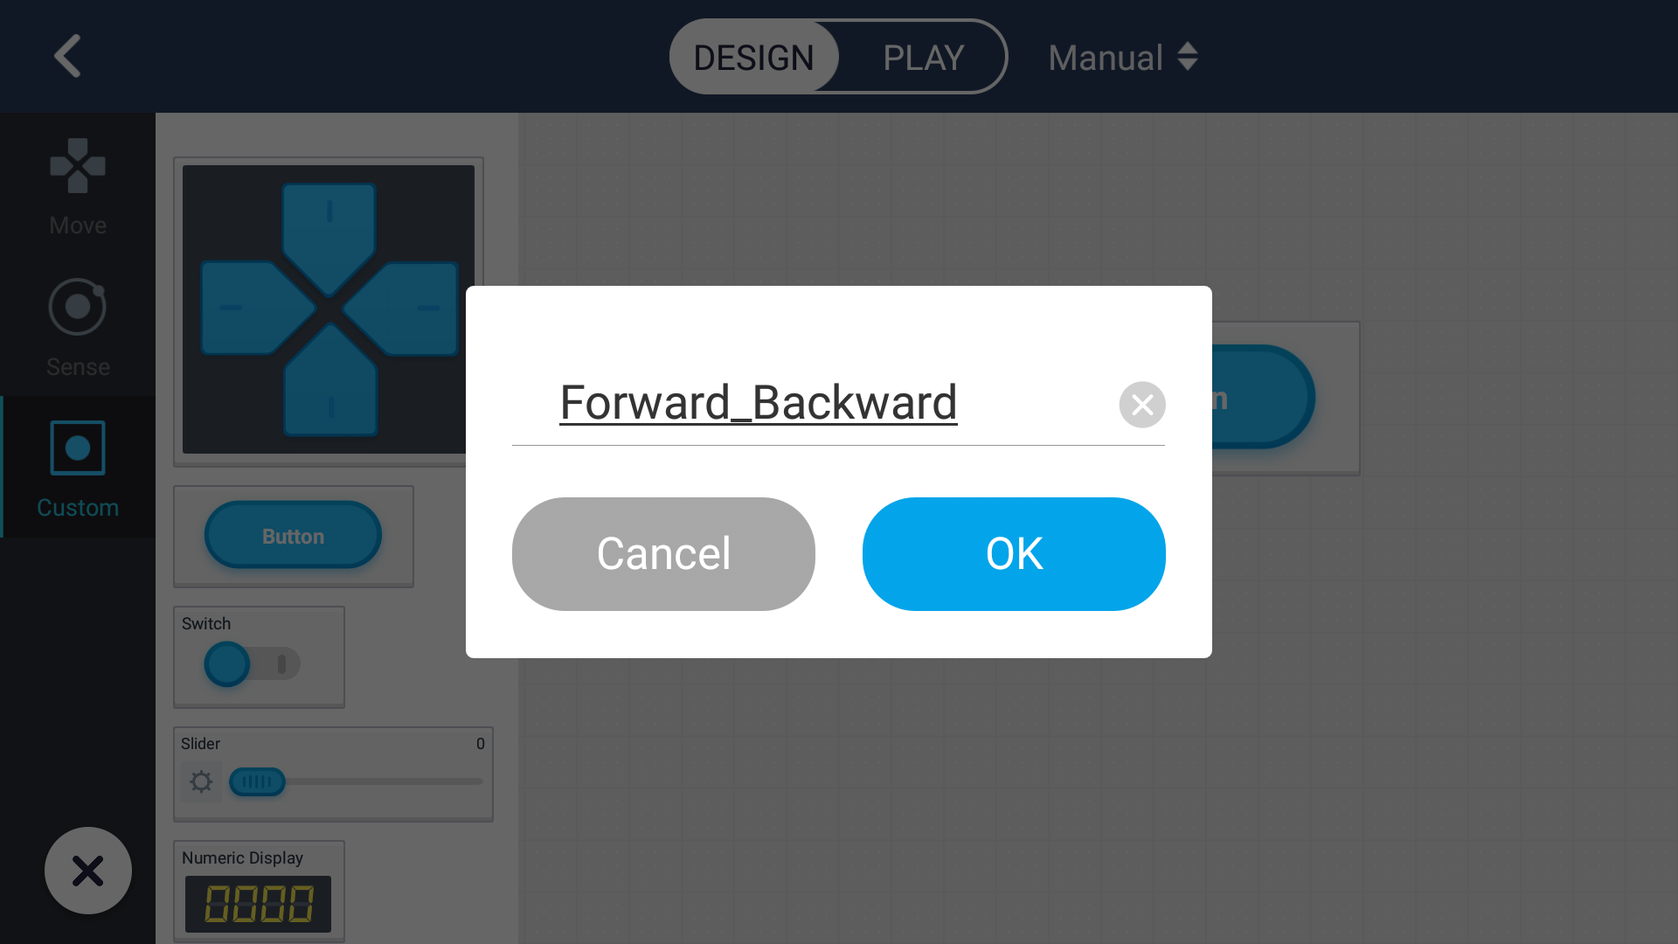Confirm the name with OK
This screenshot has width=1678, height=944.
pyautogui.click(x=1014, y=554)
